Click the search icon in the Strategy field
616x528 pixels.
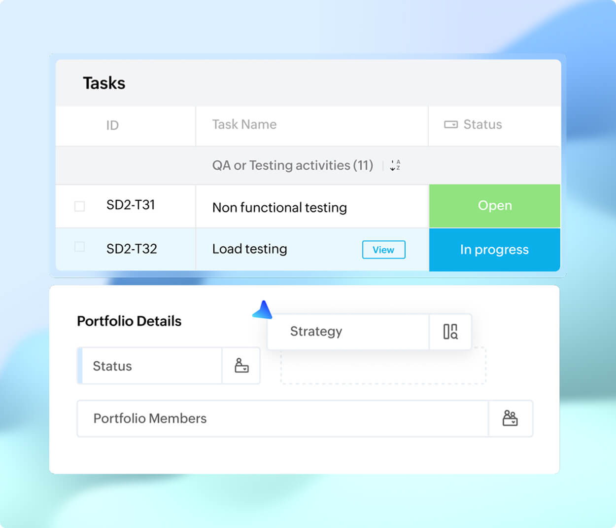click(450, 332)
